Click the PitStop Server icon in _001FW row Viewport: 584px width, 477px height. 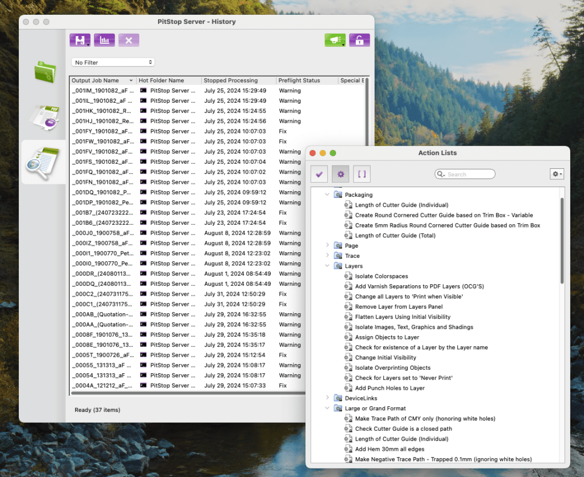(x=143, y=142)
